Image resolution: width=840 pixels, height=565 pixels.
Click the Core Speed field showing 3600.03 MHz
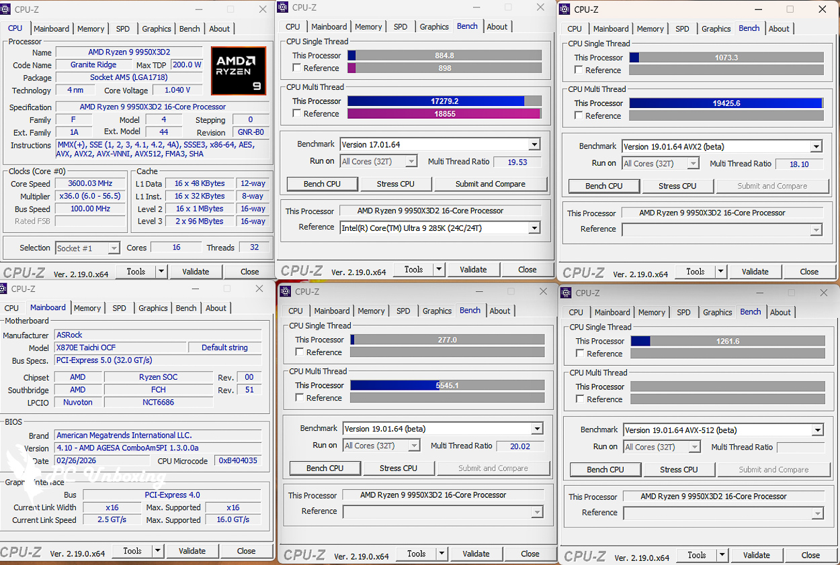(x=89, y=184)
